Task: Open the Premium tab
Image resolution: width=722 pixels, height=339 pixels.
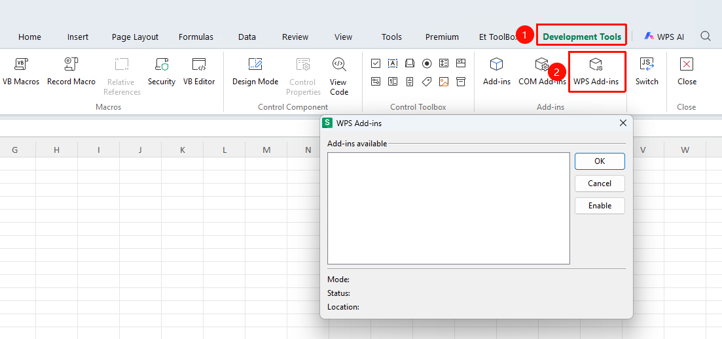Action: click(442, 37)
